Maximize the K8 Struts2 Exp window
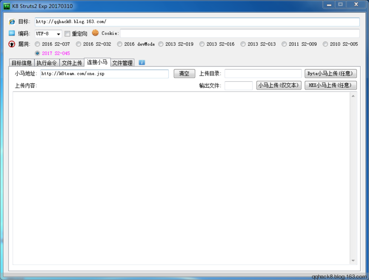Image resolution: width=369 pixels, height=280 pixels. pos(340,5)
